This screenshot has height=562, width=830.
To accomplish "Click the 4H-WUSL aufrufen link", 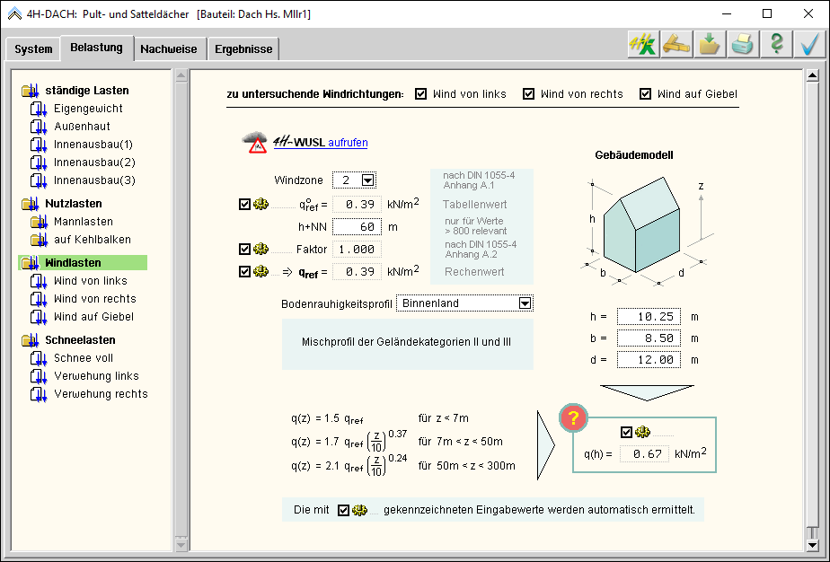I will (x=348, y=143).
